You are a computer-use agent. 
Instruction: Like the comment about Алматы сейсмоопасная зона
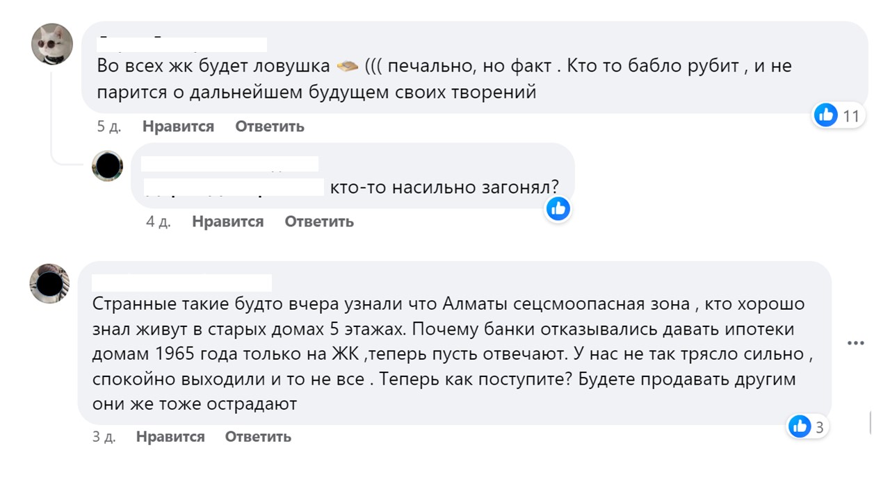click(x=170, y=437)
